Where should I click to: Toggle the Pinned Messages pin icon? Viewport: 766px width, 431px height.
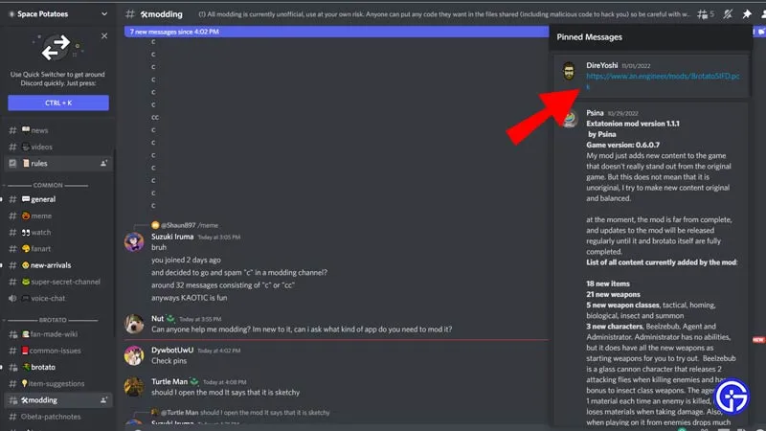747,14
